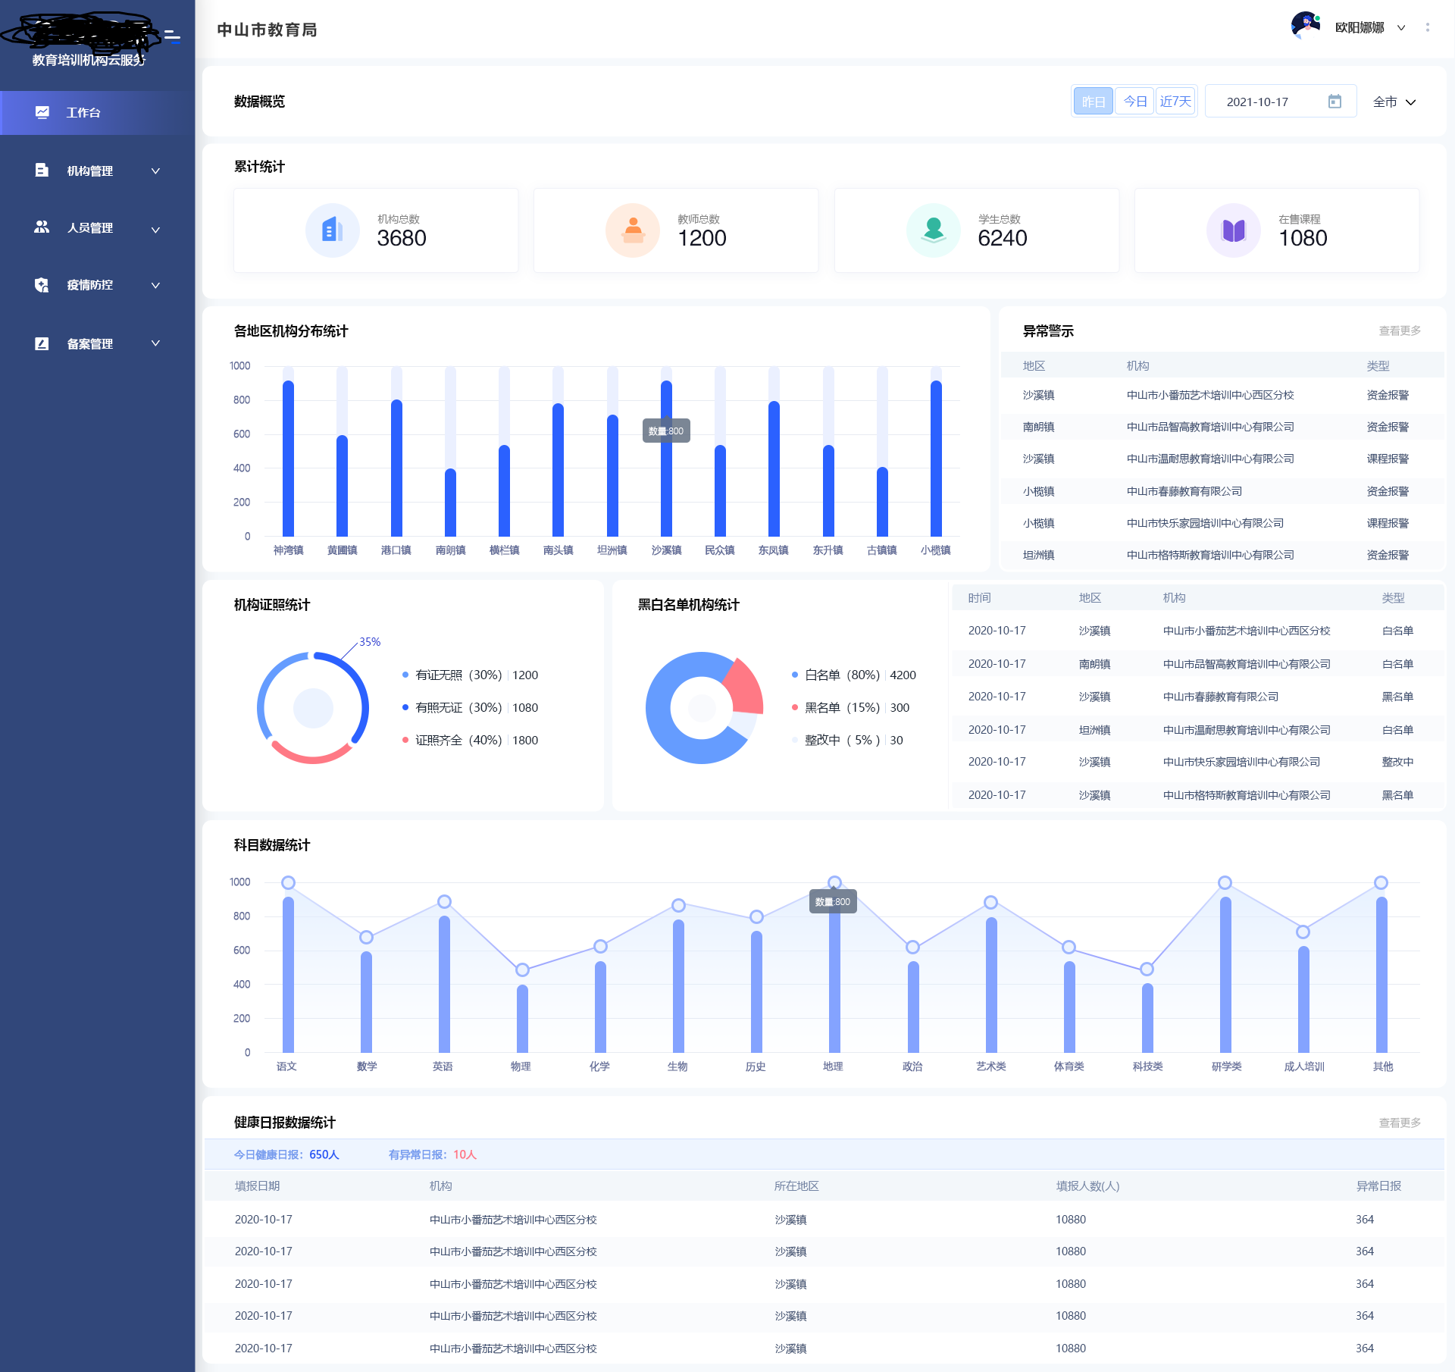Screen dimensions: 1455x1372
Task: Select the 今日 date filter
Action: click(x=1134, y=102)
